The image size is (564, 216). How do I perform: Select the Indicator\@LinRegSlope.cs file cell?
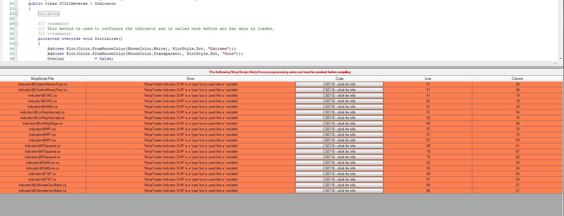(x=42, y=123)
